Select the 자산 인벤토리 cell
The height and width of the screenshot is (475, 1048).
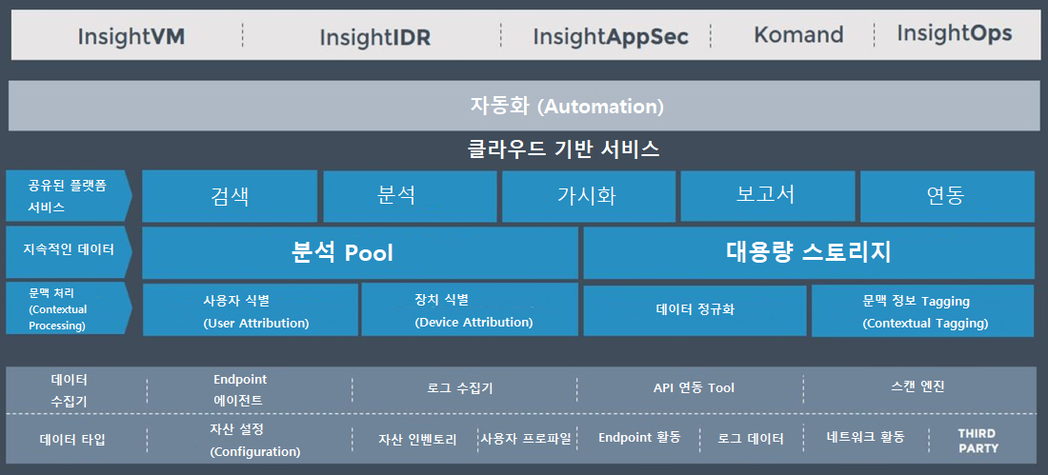[417, 440]
